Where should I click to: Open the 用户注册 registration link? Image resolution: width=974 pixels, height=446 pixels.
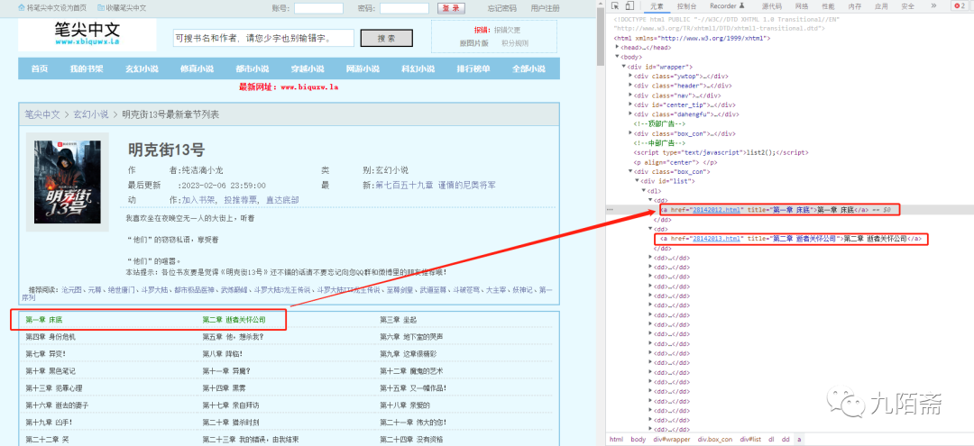tap(545, 8)
